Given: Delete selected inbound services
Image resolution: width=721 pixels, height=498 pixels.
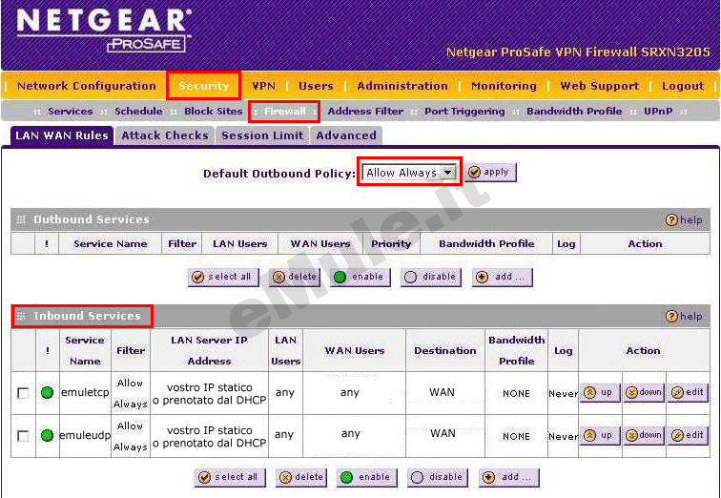Looking at the screenshot, I should (301, 477).
